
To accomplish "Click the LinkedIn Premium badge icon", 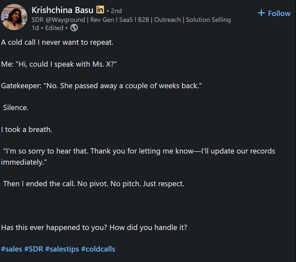I will tap(100, 10).
